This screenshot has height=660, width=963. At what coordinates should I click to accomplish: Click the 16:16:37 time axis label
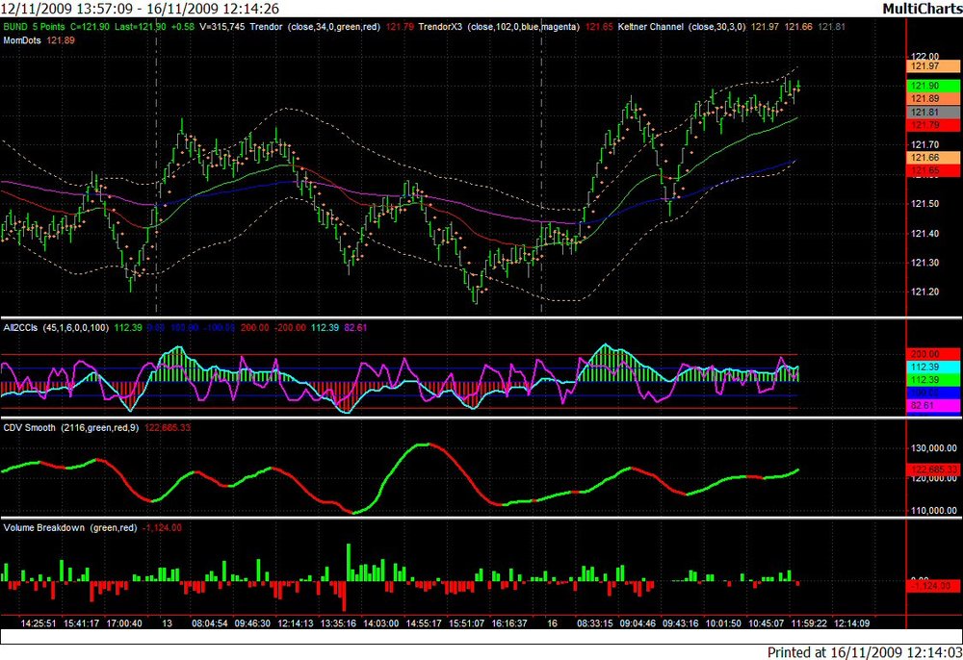[509, 623]
